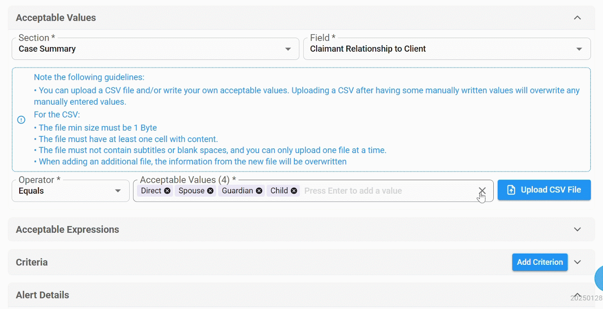This screenshot has height=309, width=603.
Task: Click the info icon beside guidelines
Action: [x=21, y=120]
